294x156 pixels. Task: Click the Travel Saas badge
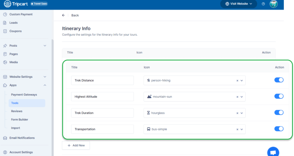[39, 4]
